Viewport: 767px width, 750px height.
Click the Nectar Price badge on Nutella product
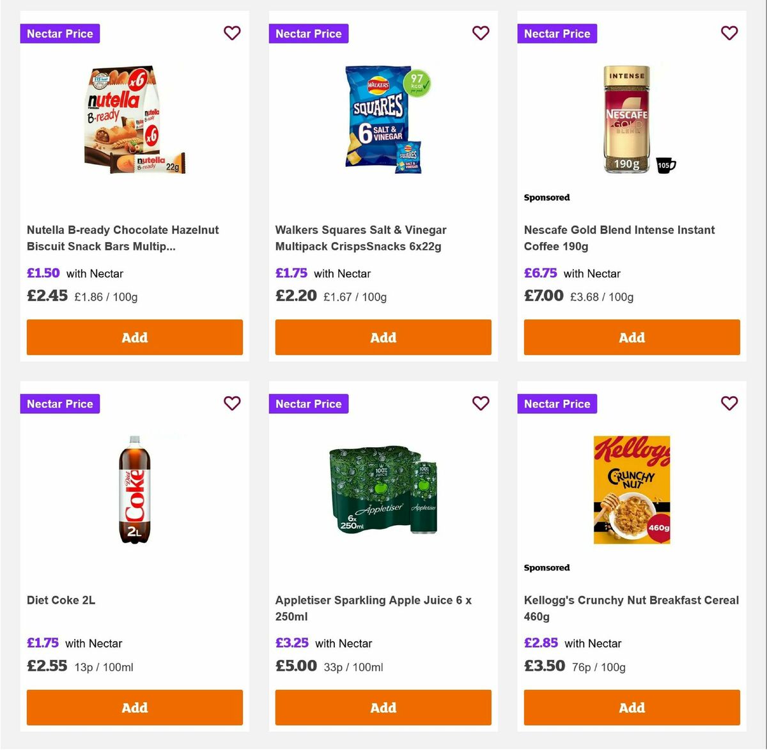(x=59, y=33)
